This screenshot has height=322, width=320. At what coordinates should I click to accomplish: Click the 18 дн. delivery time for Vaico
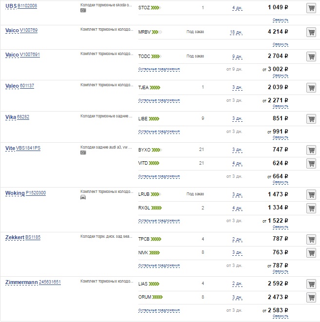pos(236,32)
